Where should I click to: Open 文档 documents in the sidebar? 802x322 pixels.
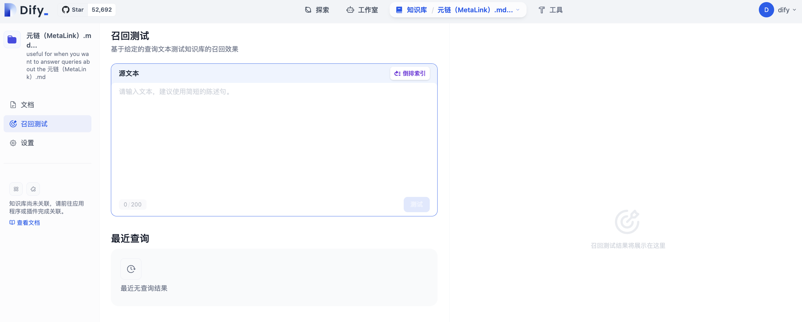[x=47, y=105]
